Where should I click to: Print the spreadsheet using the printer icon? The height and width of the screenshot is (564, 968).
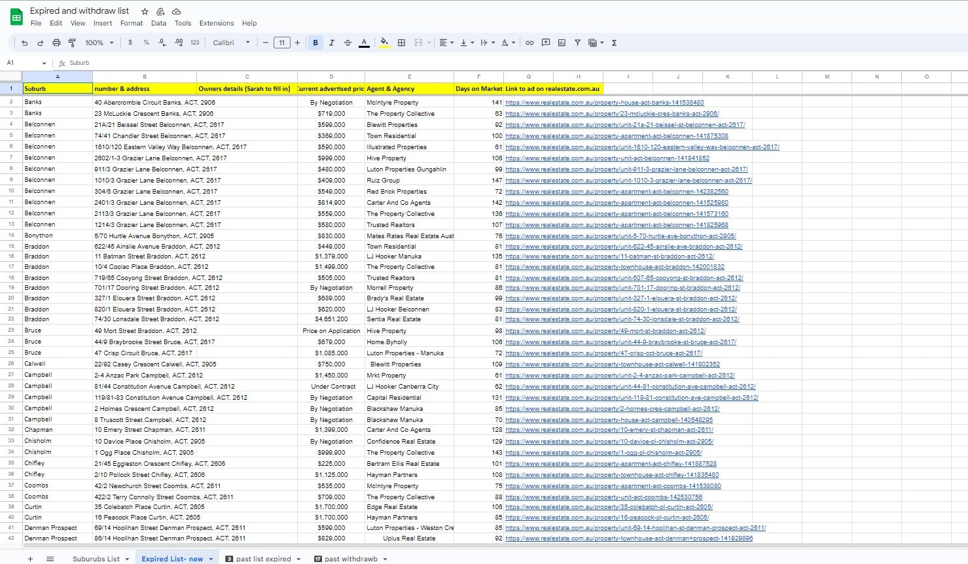point(56,43)
